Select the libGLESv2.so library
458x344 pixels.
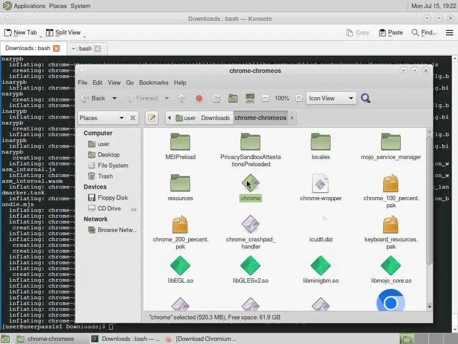(250, 270)
